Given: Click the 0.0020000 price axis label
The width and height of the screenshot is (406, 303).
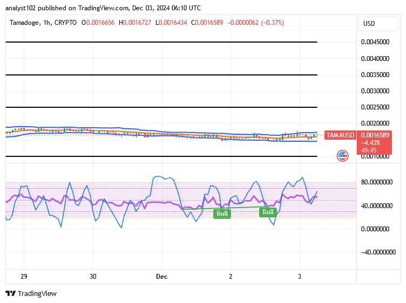Looking at the screenshot, I should pos(375,123).
